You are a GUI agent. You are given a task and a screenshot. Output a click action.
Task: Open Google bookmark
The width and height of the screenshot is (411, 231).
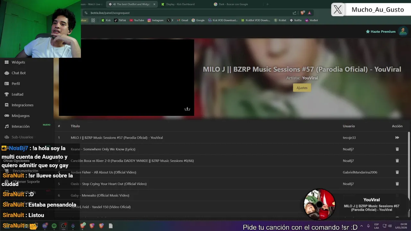[198, 20]
